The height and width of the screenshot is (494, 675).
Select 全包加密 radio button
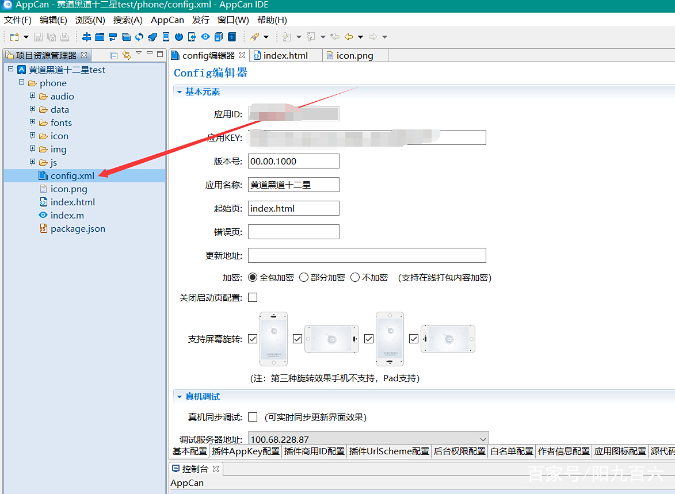[253, 278]
